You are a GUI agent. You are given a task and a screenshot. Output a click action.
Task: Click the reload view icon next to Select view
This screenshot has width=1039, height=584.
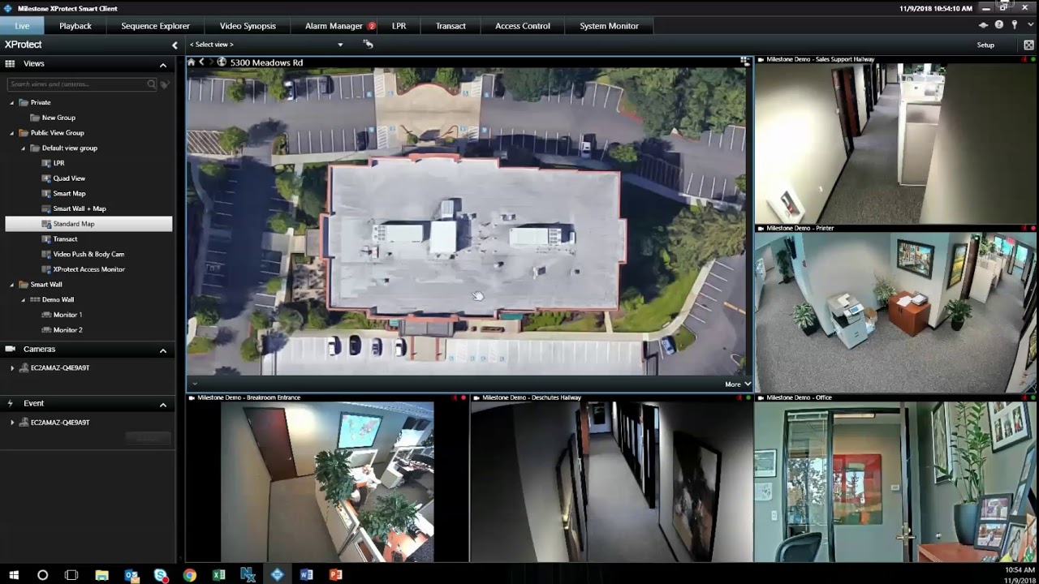[368, 45]
